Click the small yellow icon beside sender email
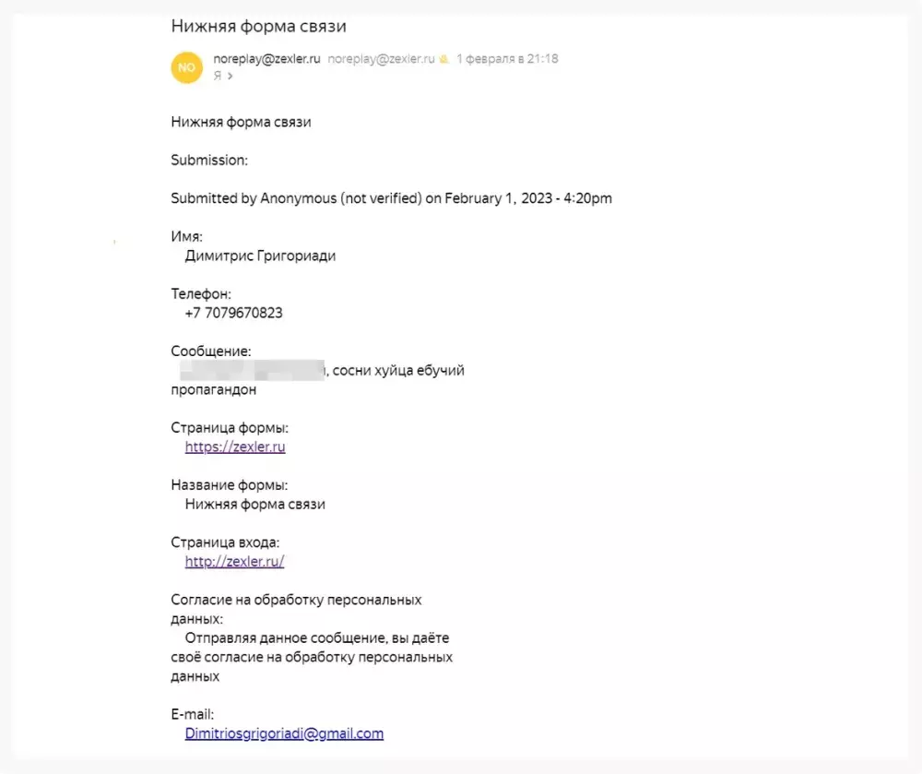This screenshot has width=922, height=774. tap(443, 59)
